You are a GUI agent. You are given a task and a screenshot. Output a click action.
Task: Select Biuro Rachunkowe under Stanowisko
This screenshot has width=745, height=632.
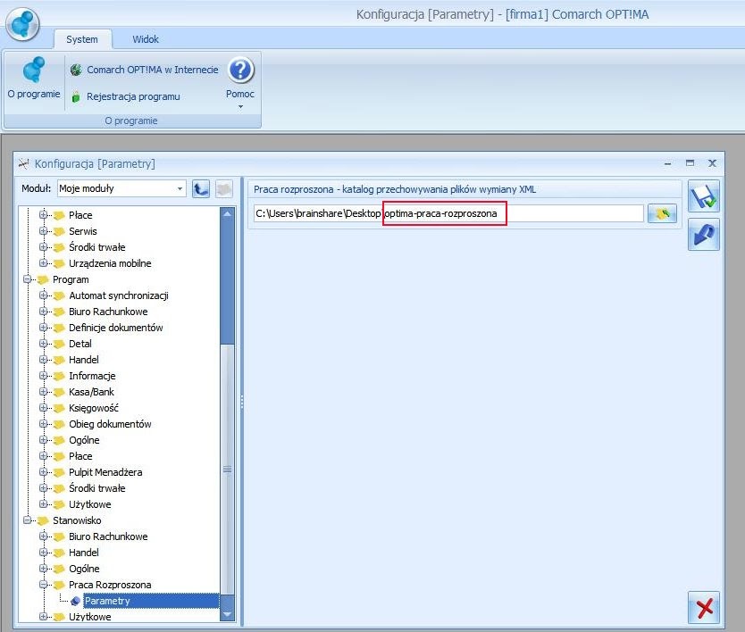[108, 537]
